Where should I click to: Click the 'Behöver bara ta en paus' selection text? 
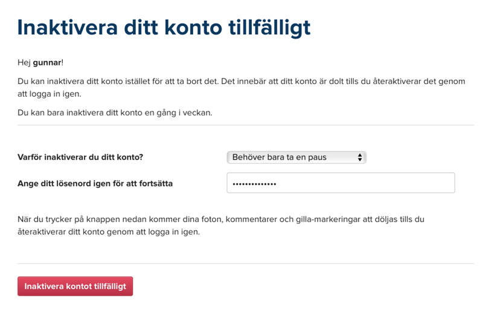tap(279, 157)
